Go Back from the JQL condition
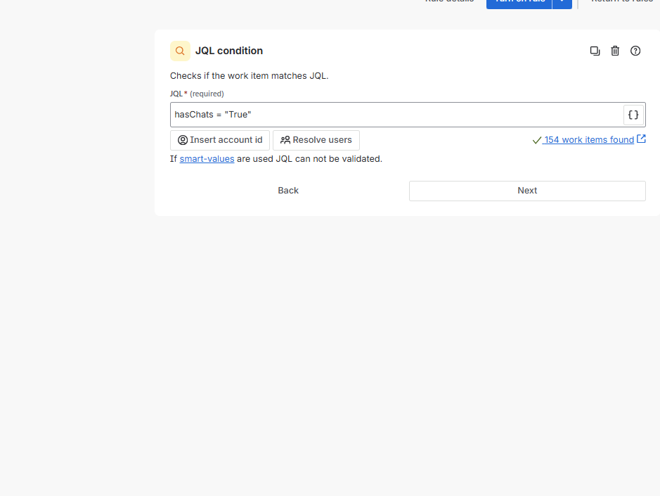660x496 pixels. click(288, 191)
